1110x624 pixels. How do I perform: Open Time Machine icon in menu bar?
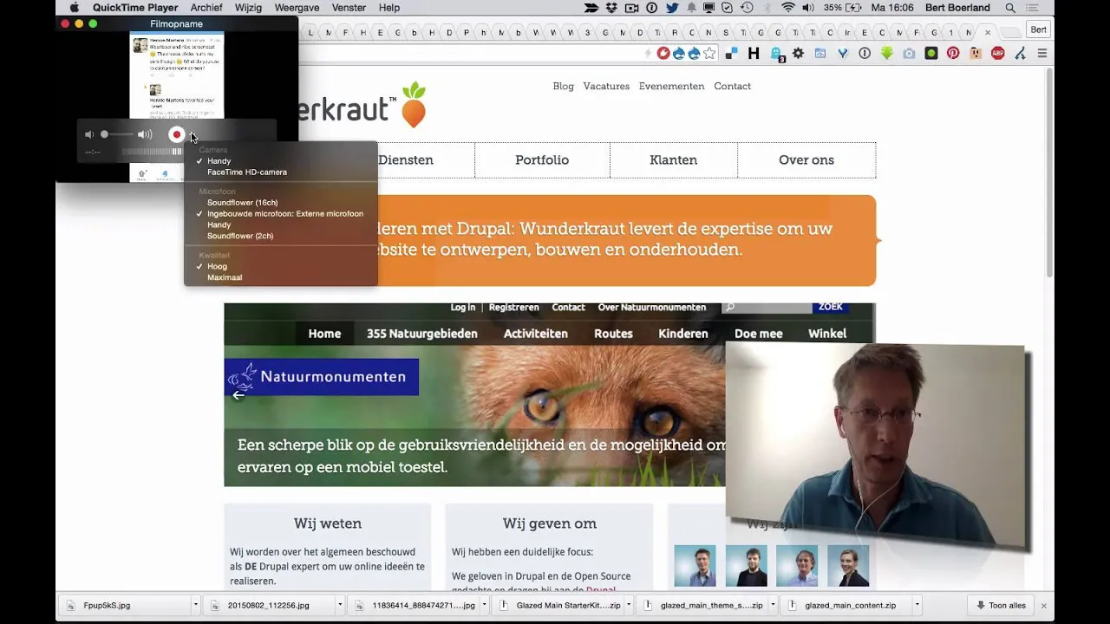(x=747, y=8)
